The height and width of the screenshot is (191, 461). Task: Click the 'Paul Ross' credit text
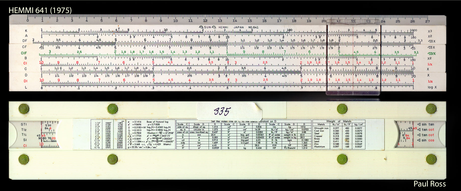click(x=430, y=184)
